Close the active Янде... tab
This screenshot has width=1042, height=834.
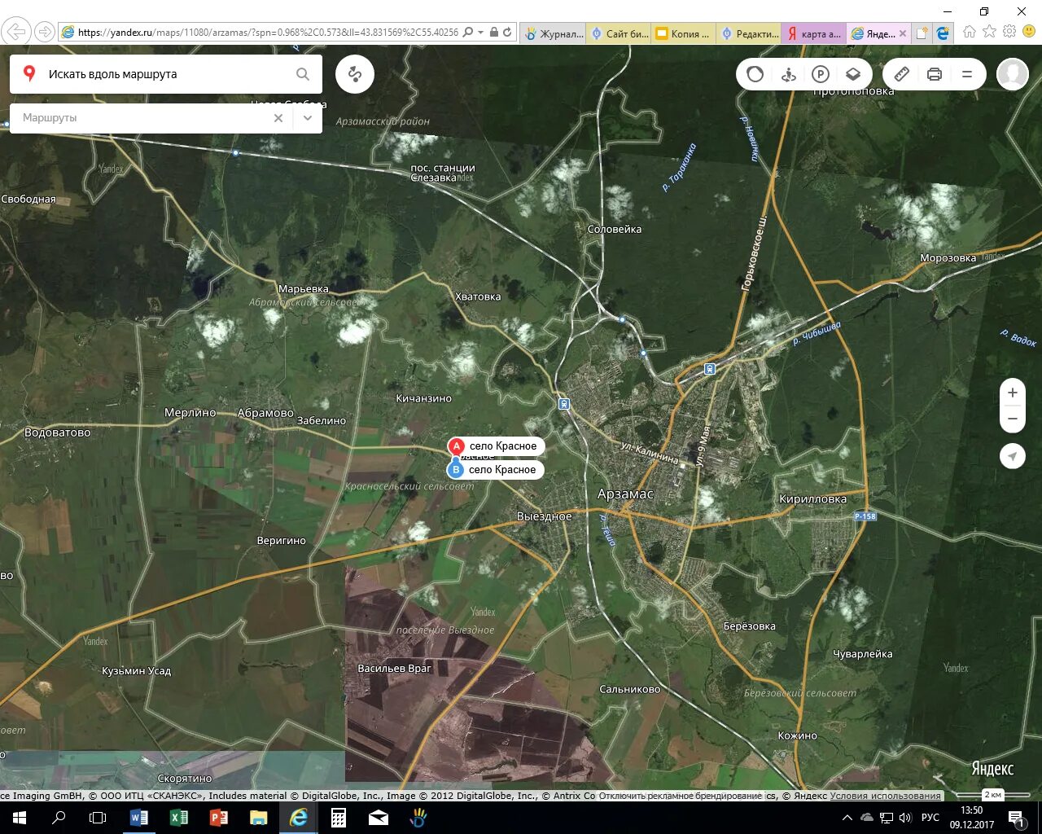tap(903, 33)
